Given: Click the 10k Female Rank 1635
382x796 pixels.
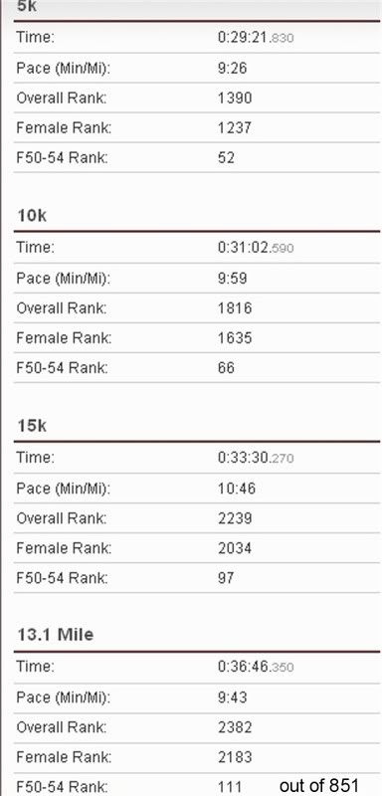Looking at the screenshot, I should pyautogui.click(x=235, y=337).
